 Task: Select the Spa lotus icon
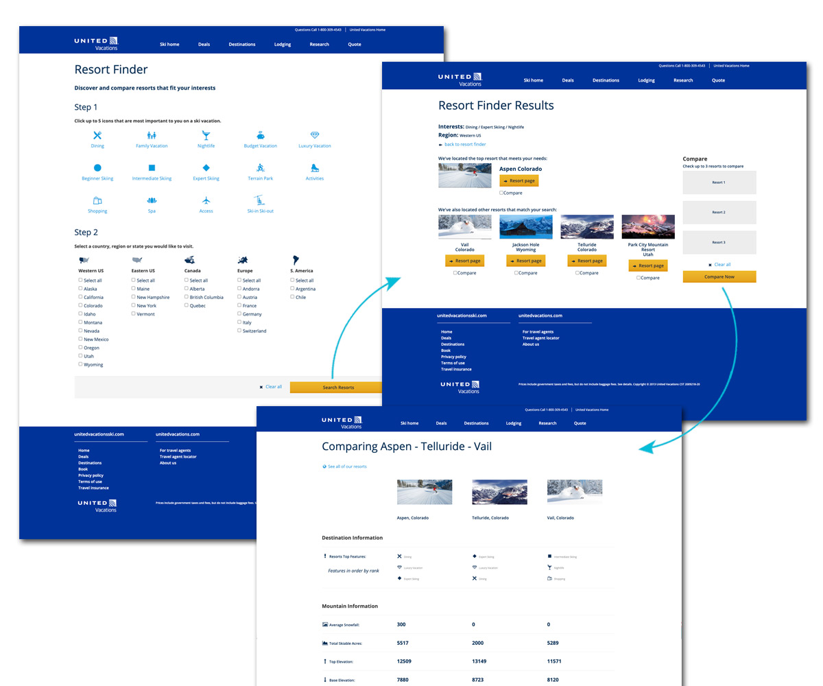click(152, 200)
